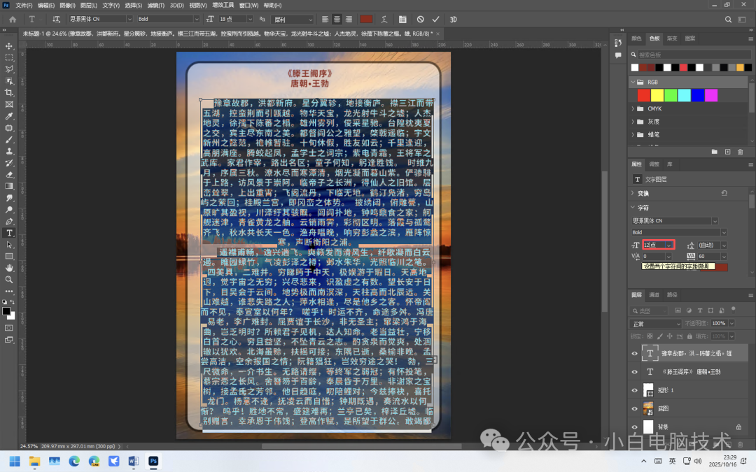Open the 正常 blend mode dropdown
Screen dimensions: 756x472
pyautogui.click(x=656, y=324)
